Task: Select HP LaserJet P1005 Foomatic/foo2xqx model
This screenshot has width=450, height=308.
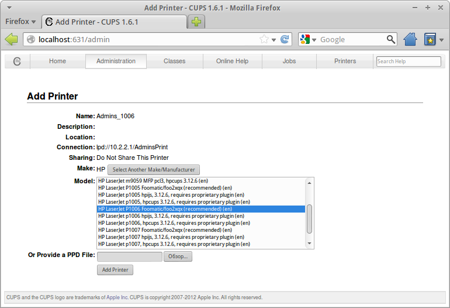Action: 201,188
